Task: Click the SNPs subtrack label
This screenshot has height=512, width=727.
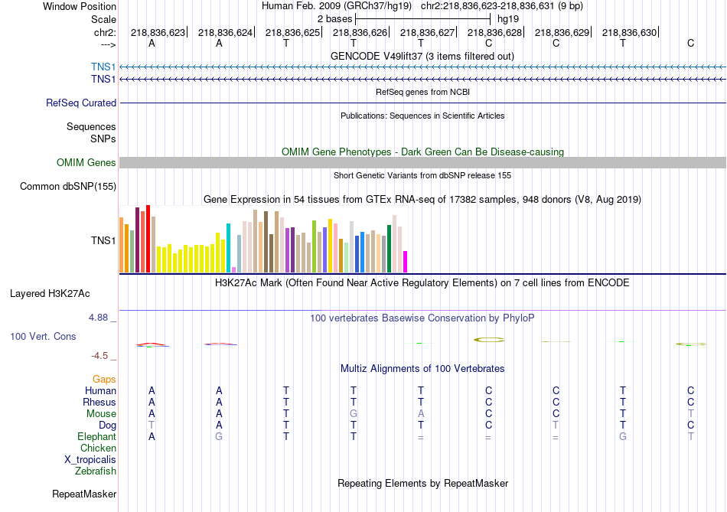Action: (103, 139)
